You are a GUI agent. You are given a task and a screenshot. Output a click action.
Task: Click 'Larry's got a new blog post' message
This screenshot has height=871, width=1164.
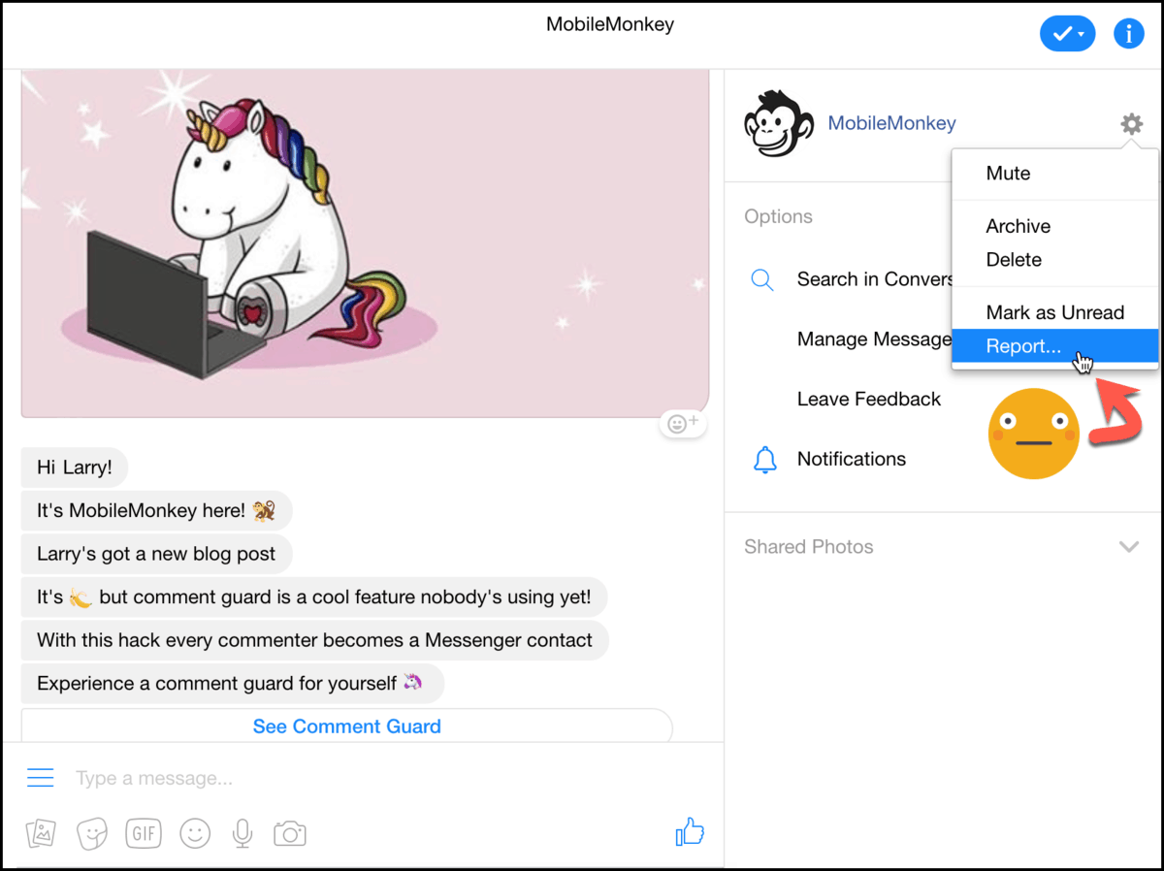coord(156,555)
